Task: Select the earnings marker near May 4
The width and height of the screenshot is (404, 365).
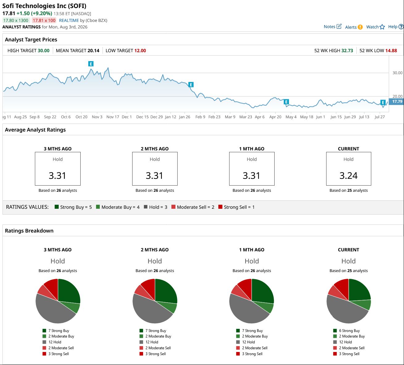Action: coord(286,102)
